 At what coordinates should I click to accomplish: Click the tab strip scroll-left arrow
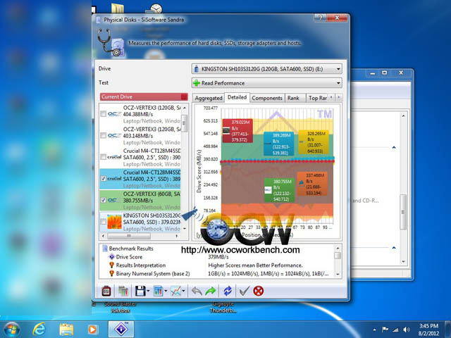click(331, 97)
